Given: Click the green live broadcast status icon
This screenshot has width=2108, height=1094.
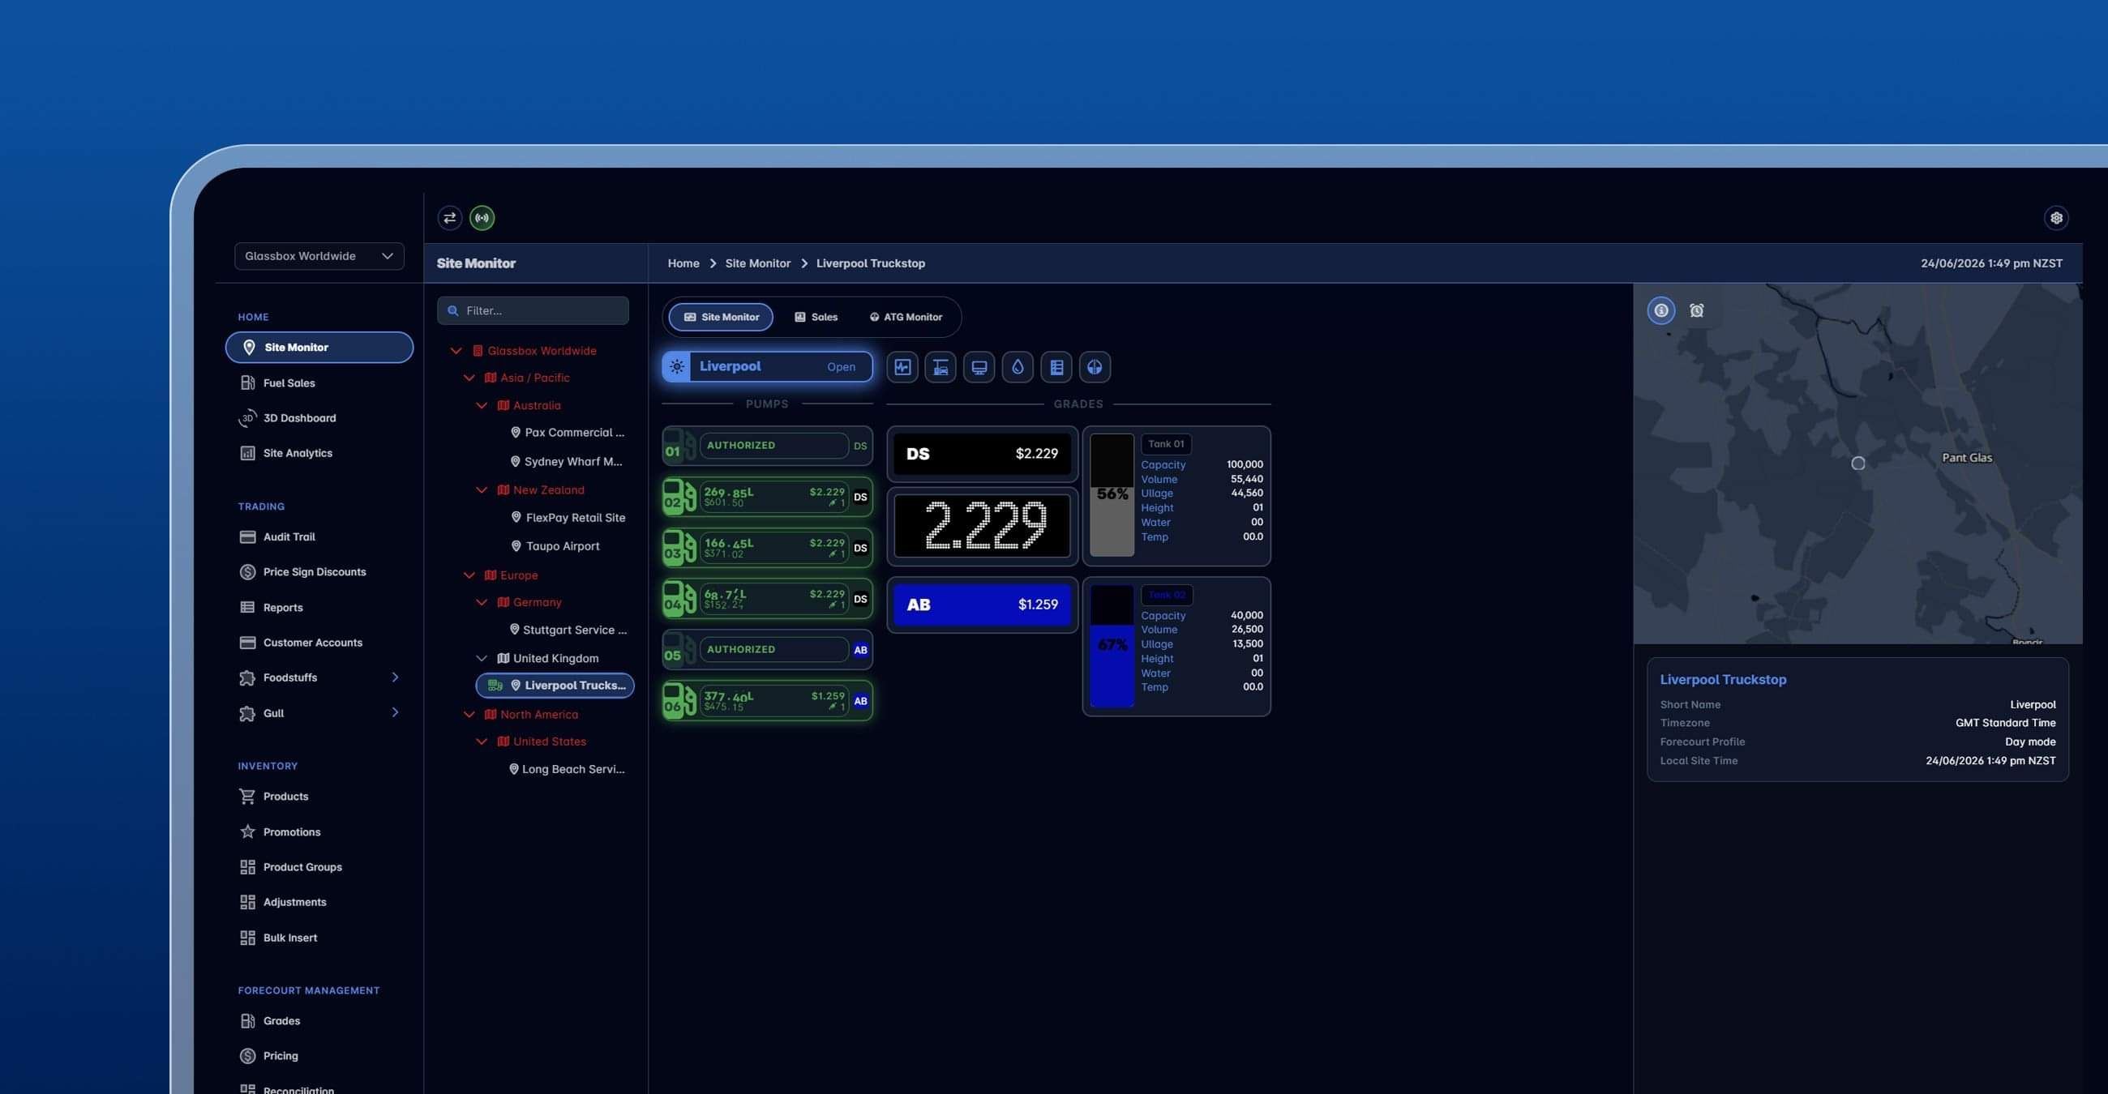Looking at the screenshot, I should coord(482,217).
